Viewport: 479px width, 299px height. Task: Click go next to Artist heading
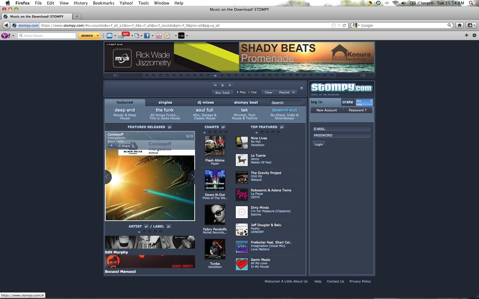click(146, 226)
